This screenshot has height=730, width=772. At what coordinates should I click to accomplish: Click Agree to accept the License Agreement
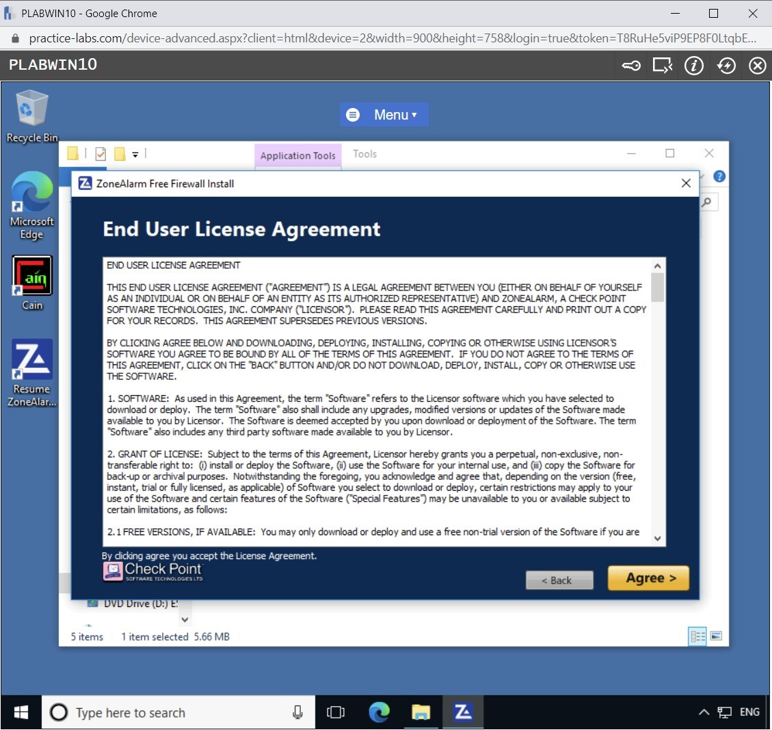point(648,578)
